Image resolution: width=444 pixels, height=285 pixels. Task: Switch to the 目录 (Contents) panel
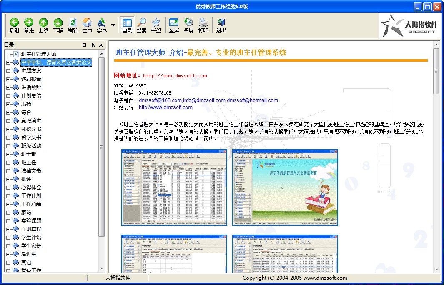point(127,25)
